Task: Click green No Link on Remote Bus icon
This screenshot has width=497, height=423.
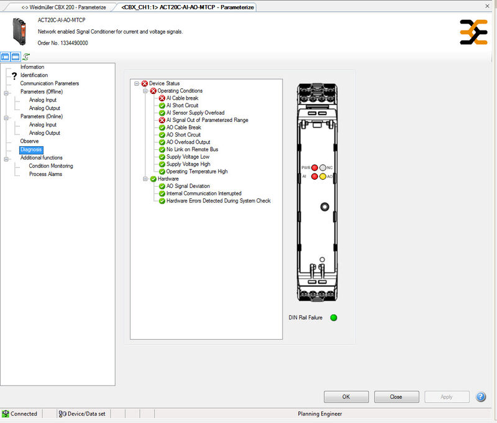Action: coord(162,149)
